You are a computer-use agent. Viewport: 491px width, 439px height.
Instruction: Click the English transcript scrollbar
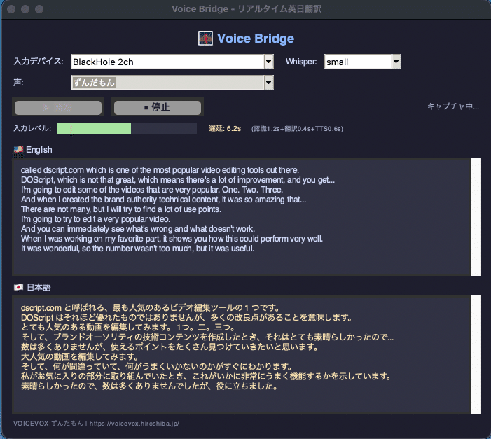[x=476, y=216]
